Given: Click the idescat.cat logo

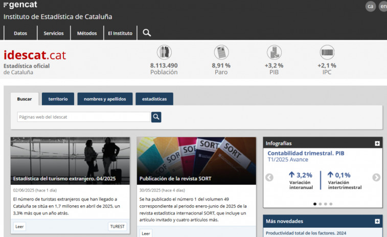Looking at the screenshot, I should click(x=35, y=55).
